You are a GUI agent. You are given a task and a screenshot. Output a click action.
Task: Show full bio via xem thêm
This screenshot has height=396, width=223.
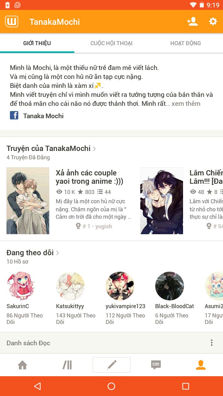click(x=186, y=104)
